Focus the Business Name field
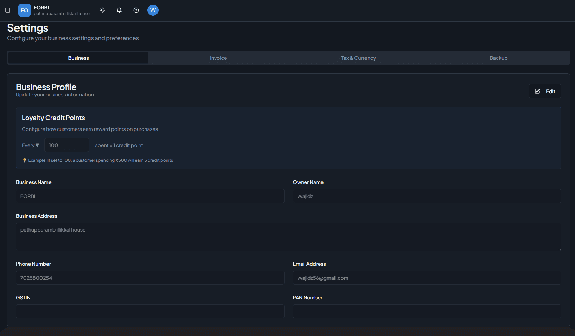The height and width of the screenshot is (336, 575). pyautogui.click(x=150, y=196)
